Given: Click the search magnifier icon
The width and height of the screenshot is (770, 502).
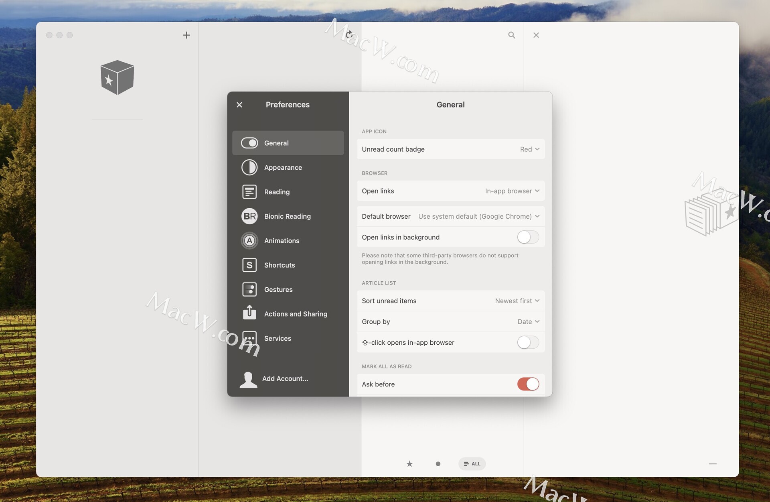Looking at the screenshot, I should (512, 35).
